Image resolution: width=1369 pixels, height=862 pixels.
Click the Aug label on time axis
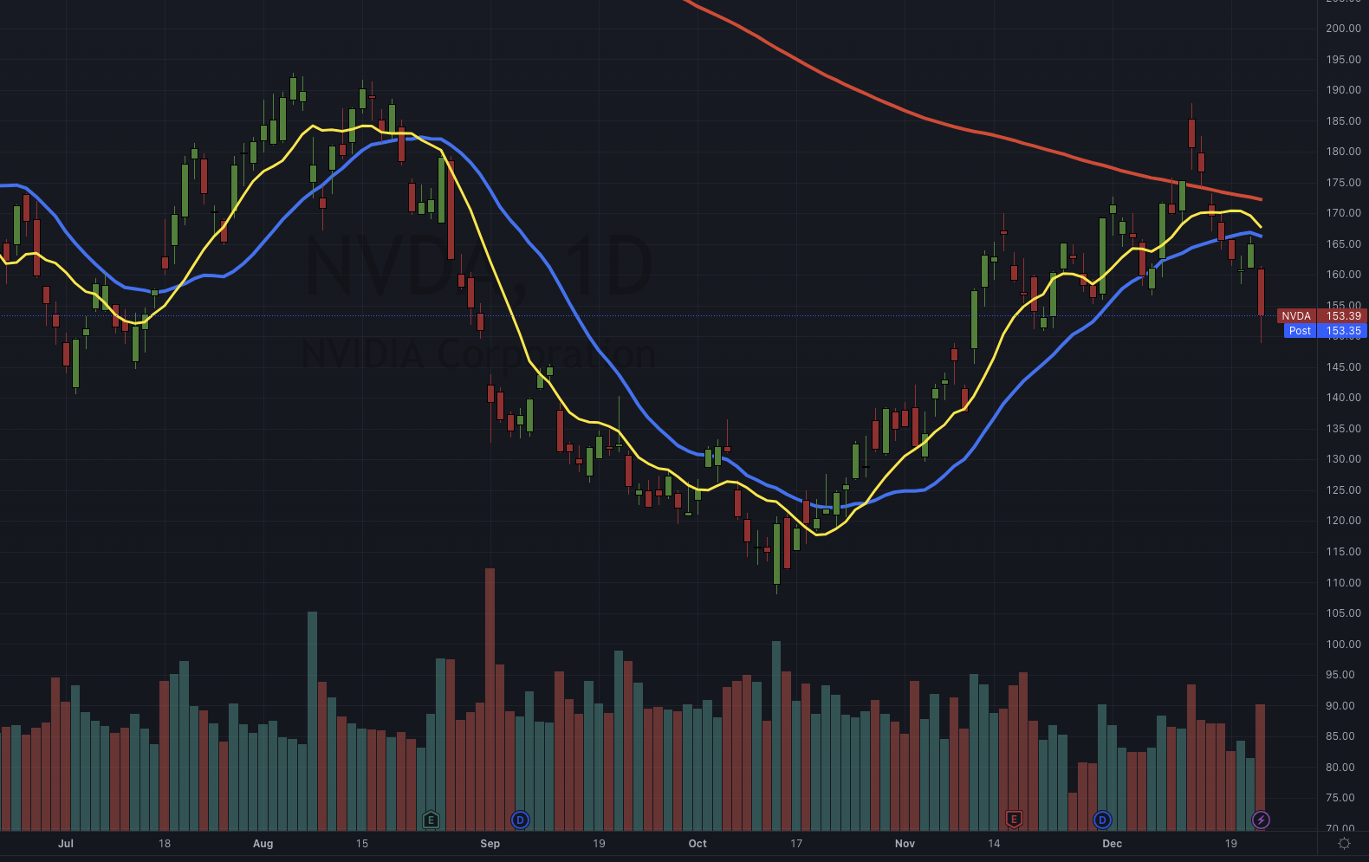(263, 844)
